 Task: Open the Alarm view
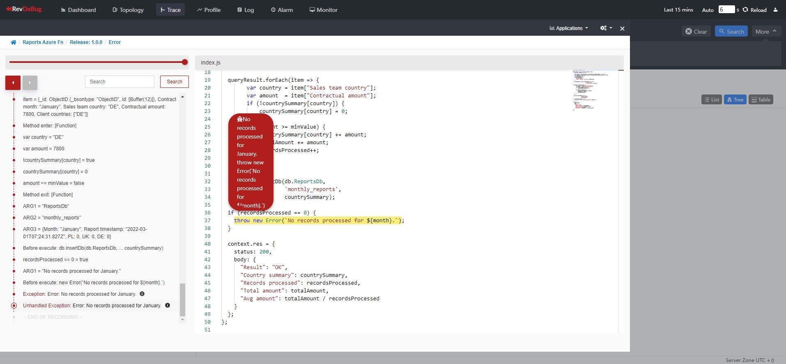point(282,10)
